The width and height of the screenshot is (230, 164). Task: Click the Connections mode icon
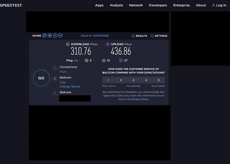pyautogui.click(x=55, y=69)
